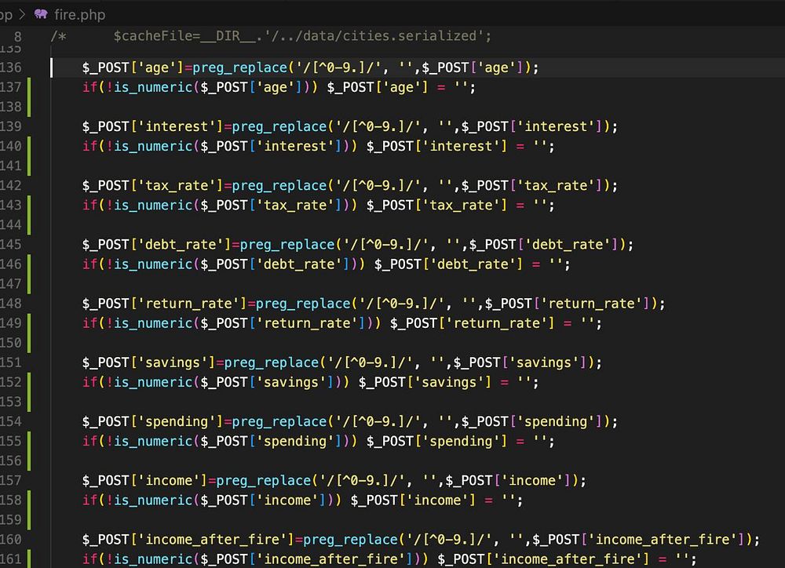Click preg_replace on the return_rate line
This screenshot has width=785, height=568.
click(x=303, y=304)
